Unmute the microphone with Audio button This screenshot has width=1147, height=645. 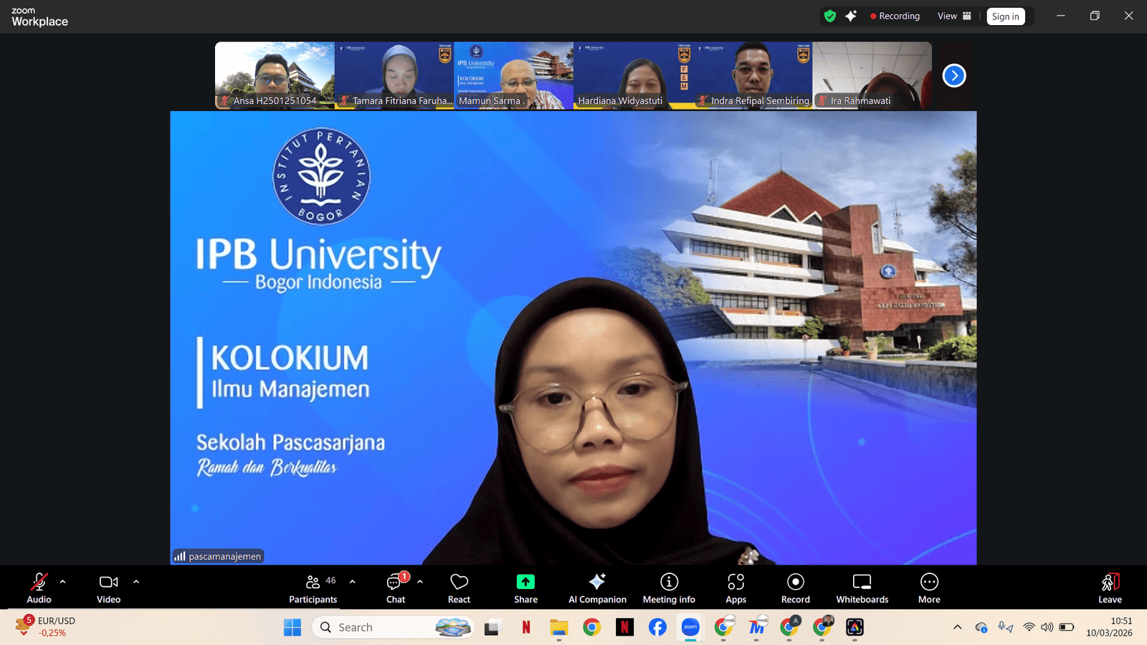coord(39,588)
